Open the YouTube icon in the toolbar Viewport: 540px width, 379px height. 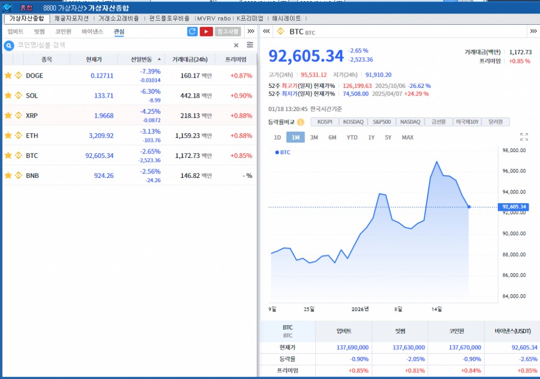click(206, 32)
